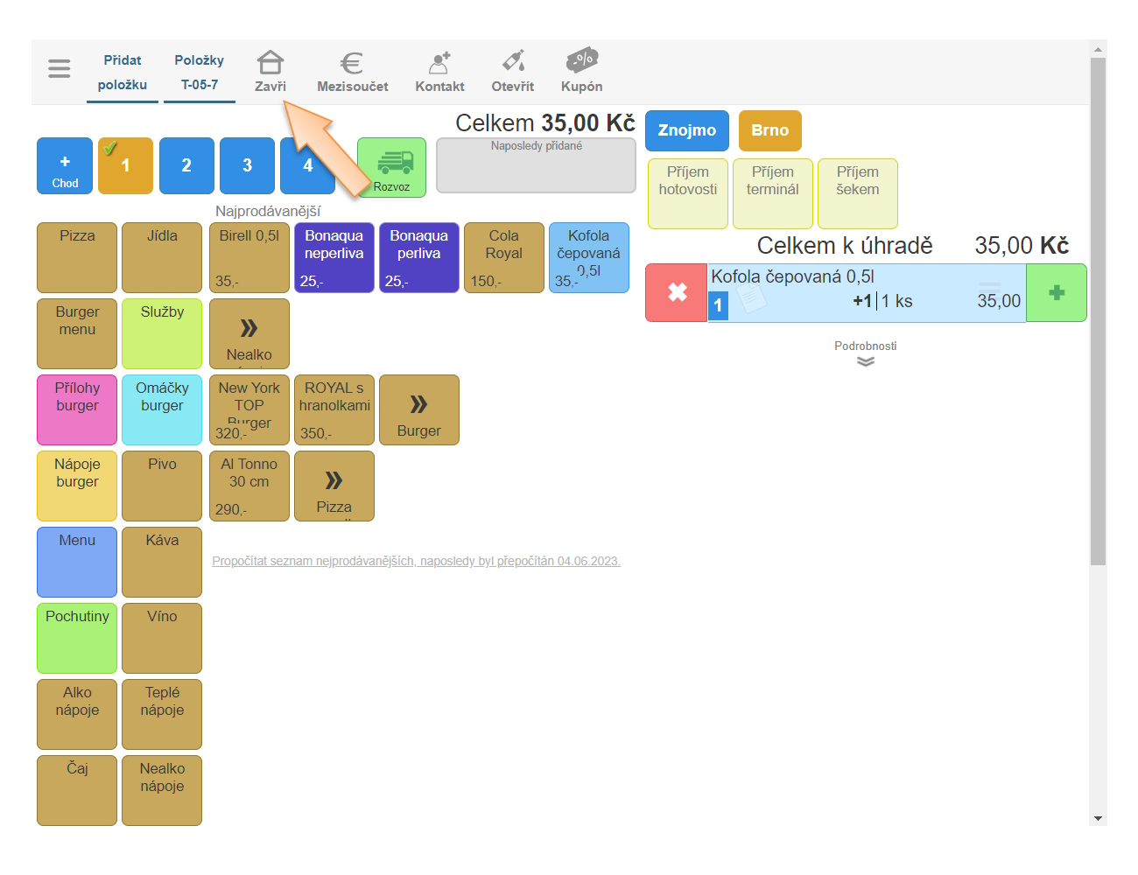Select the Rozvoz delivery truck
This screenshot has height=875, width=1138.
391,166
